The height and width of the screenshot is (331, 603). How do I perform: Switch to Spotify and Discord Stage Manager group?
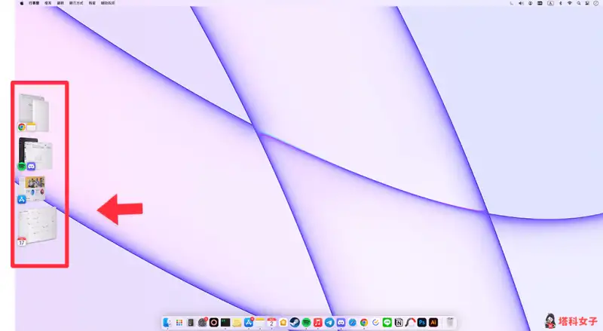click(35, 154)
